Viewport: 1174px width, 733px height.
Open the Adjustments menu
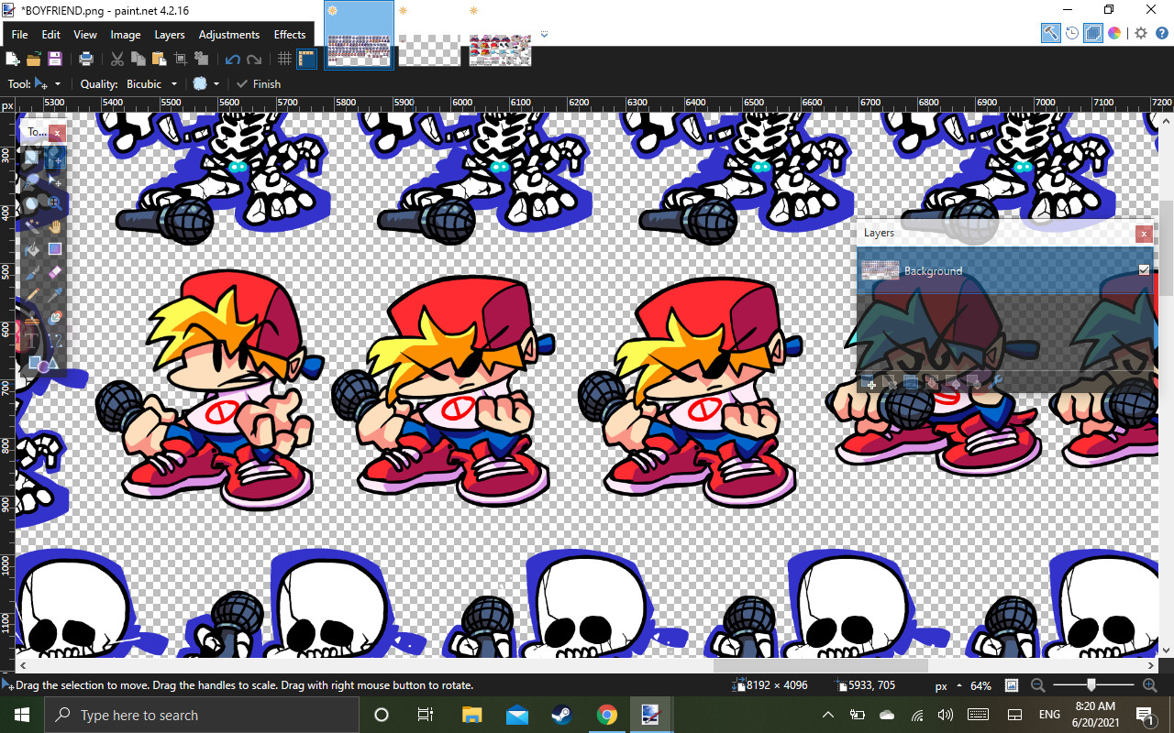point(228,34)
